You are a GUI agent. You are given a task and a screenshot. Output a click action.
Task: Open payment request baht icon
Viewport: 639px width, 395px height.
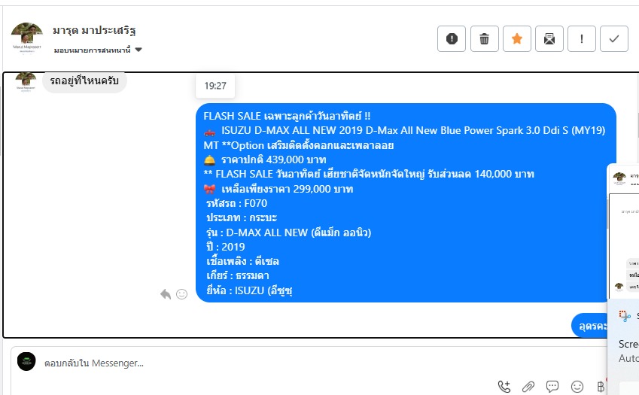click(x=601, y=387)
